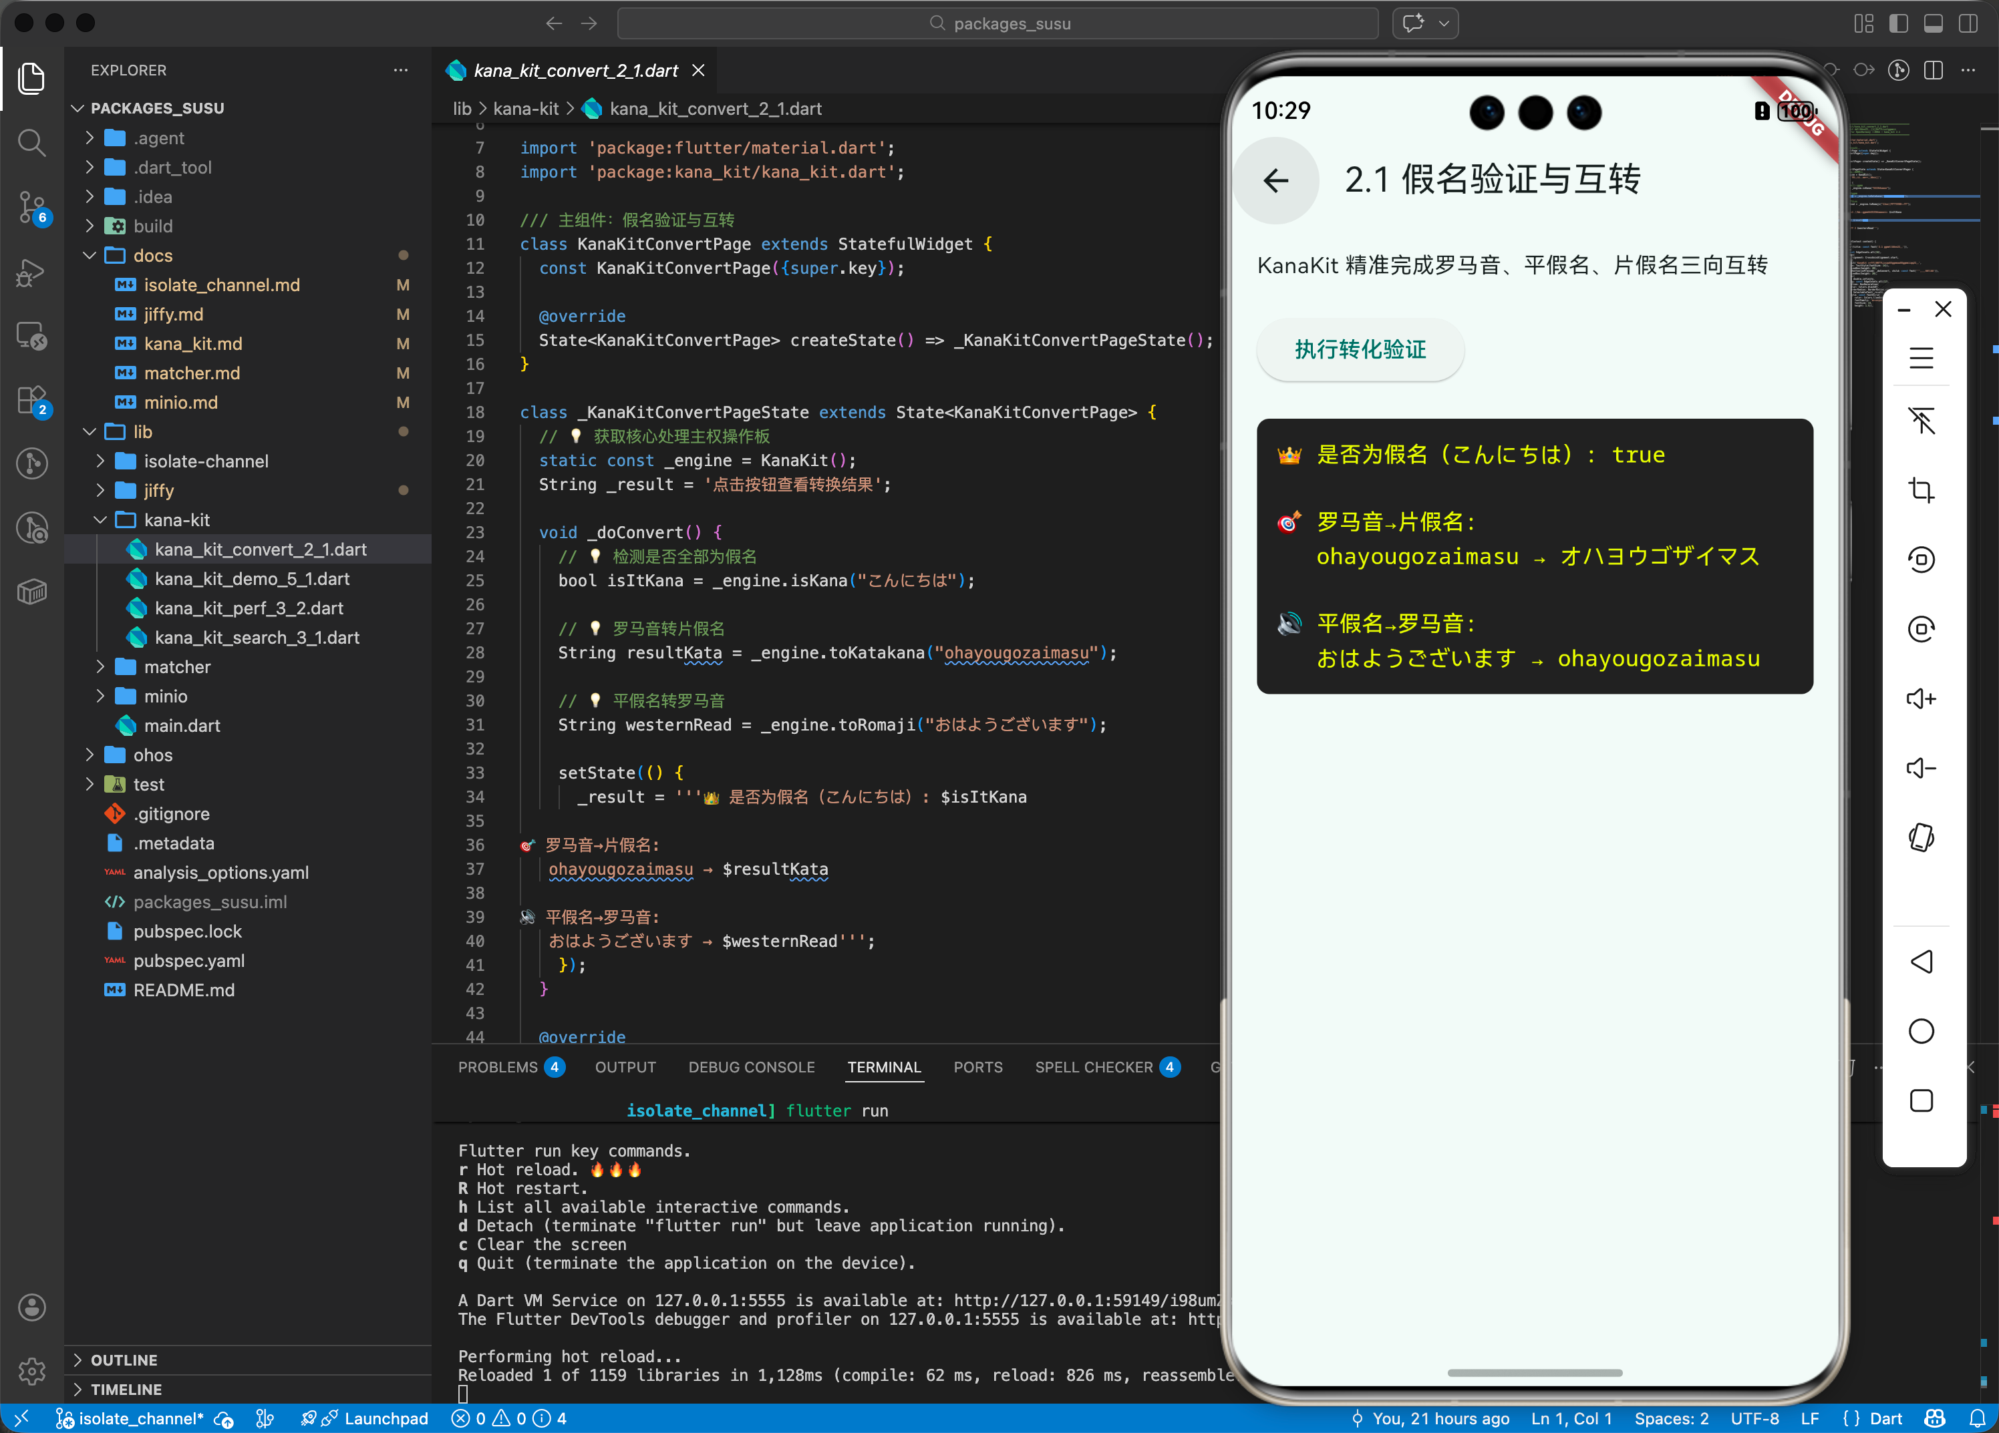Open Manage gear icon in activity bar
The height and width of the screenshot is (1433, 1999).
(x=31, y=1370)
